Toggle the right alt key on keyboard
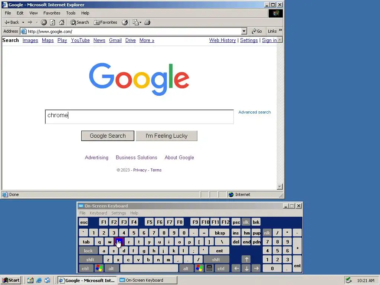 click(186, 268)
